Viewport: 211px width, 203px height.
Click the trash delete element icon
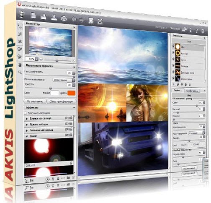pyautogui.click(x=190, y=85)
